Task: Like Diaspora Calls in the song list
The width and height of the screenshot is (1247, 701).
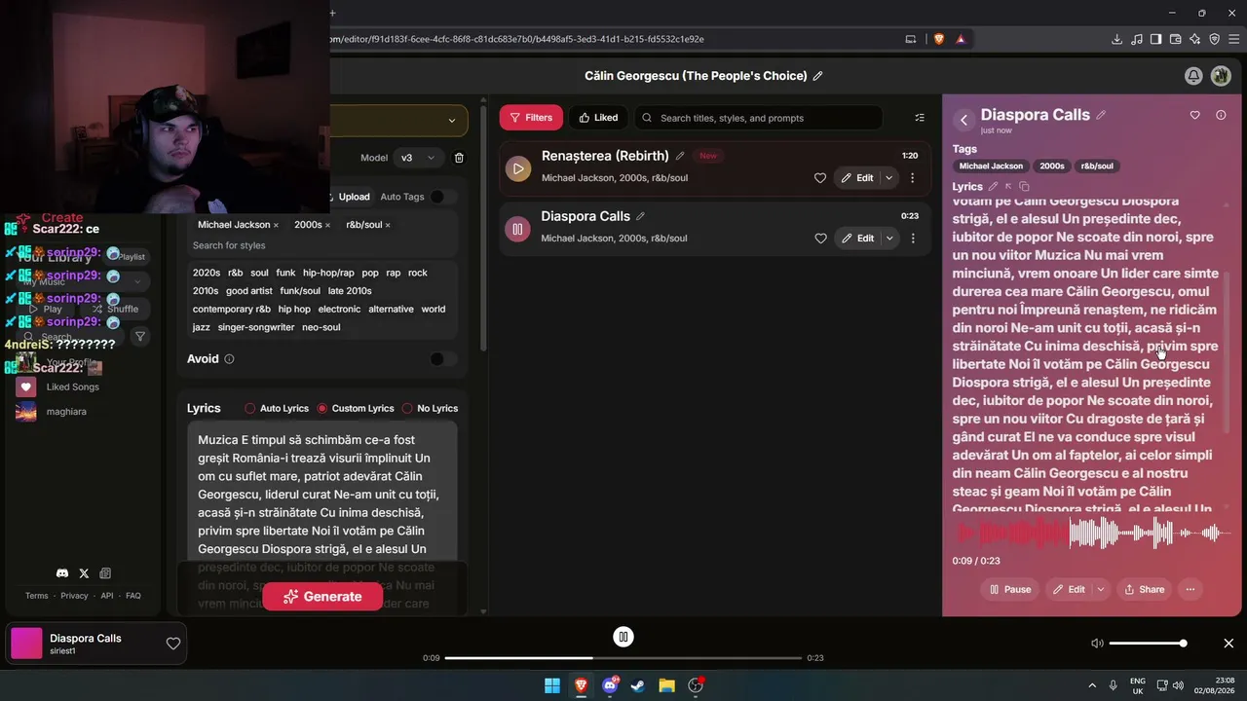Action: pyautogui.click(x=820, y=239)
